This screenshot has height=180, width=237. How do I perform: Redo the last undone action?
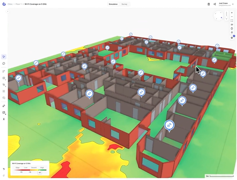click(x=4, y=175)
